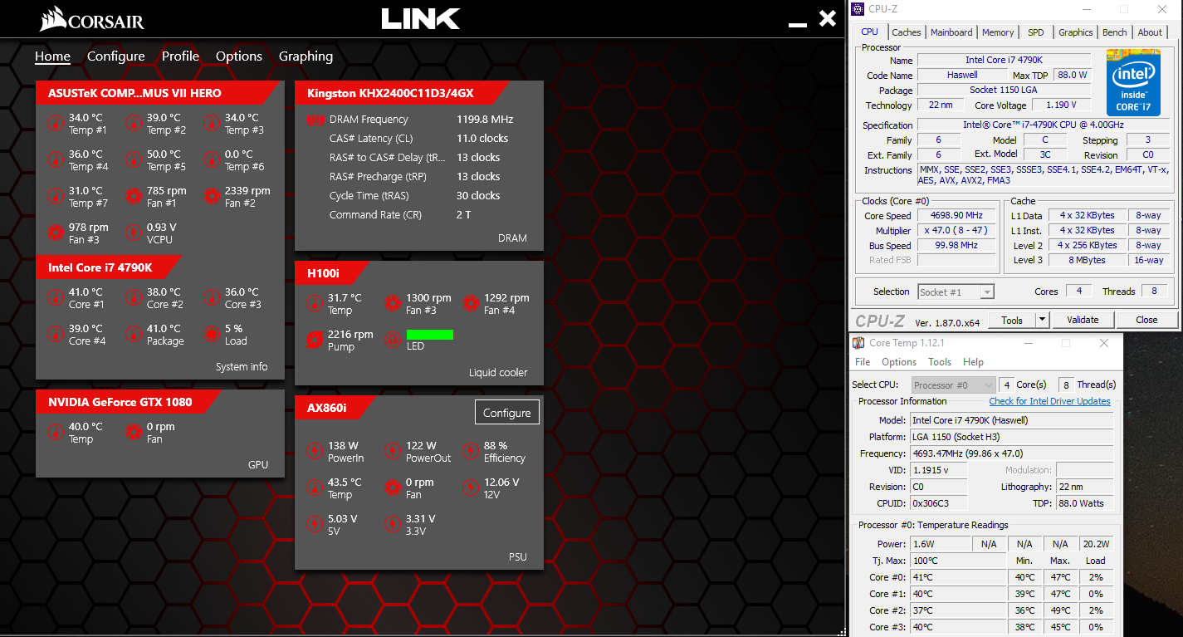
Task: Open the Socket #1 selection dropdown in CPU-Z
Action: [956, 292]
